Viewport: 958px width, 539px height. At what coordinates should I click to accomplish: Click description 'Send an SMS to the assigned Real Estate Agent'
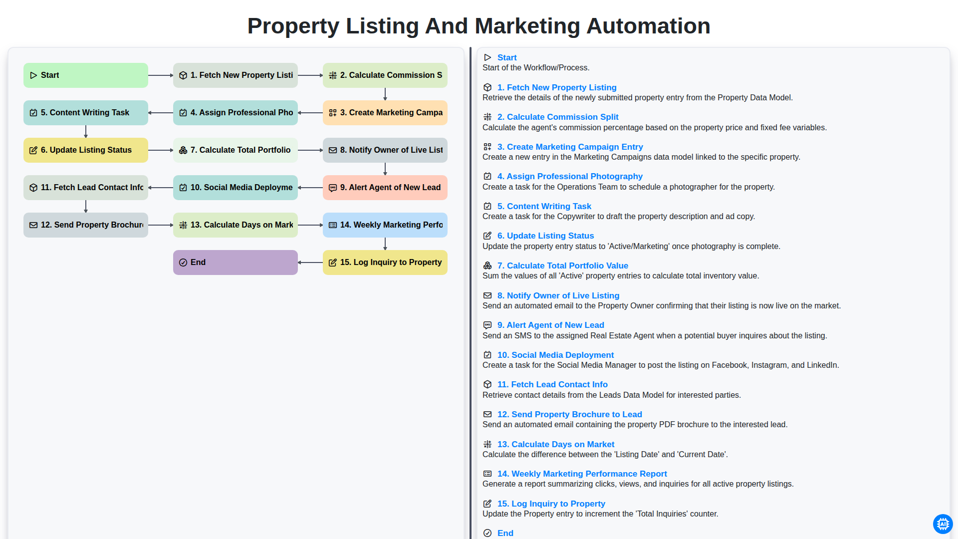coord(655,335)
